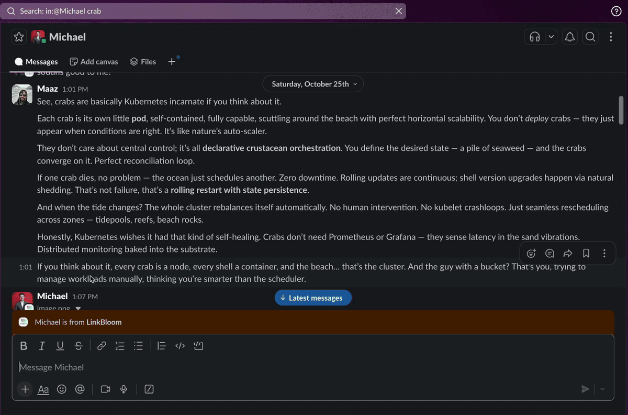Record a video clip
Viewport: 628px width, 415px height.
[105, 389]
